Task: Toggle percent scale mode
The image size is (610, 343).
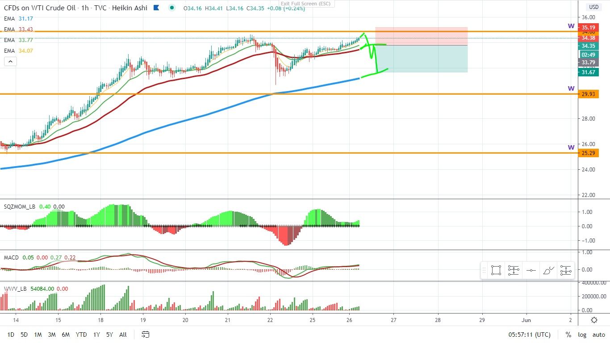Action: (568, 335)
